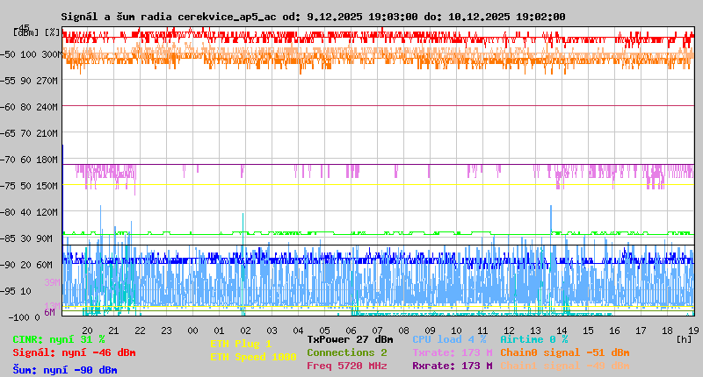Click the yellow ETH Speed 1000 label
Image resolution: width=703 pixels, height=377 pixels.
coord(253,357)
